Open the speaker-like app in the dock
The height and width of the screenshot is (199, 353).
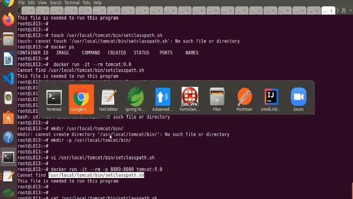coord(8,98)
